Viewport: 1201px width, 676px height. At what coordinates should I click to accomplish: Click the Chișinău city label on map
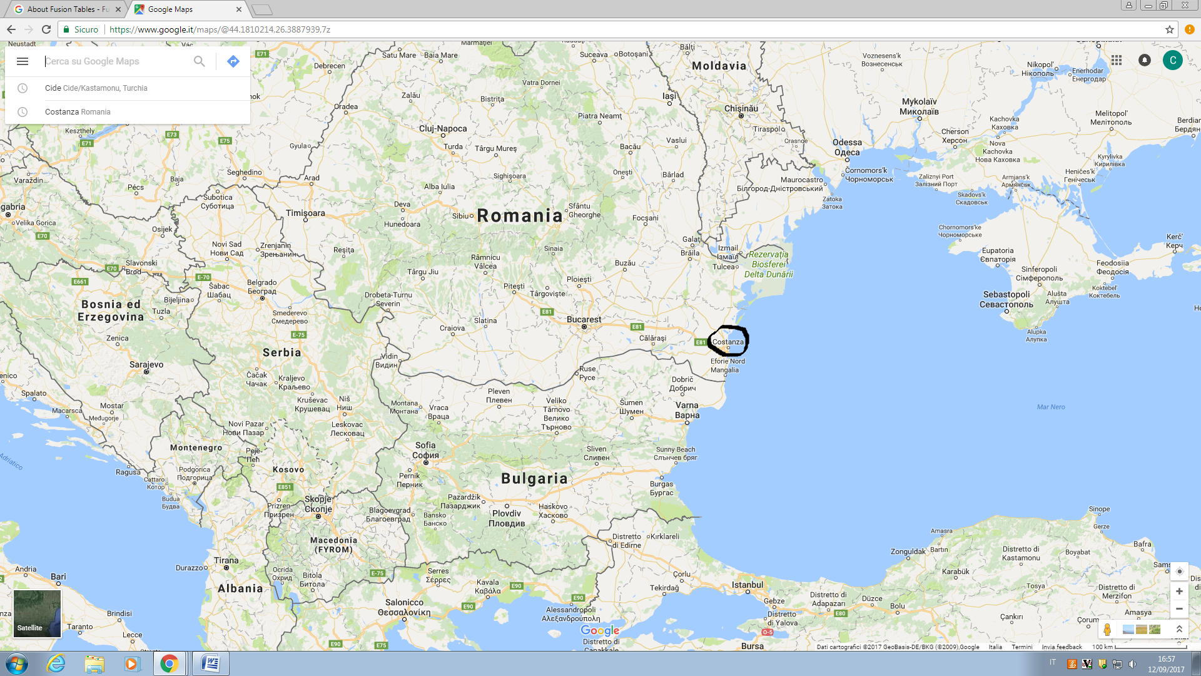pyautogui.click(x=741, y=108)
